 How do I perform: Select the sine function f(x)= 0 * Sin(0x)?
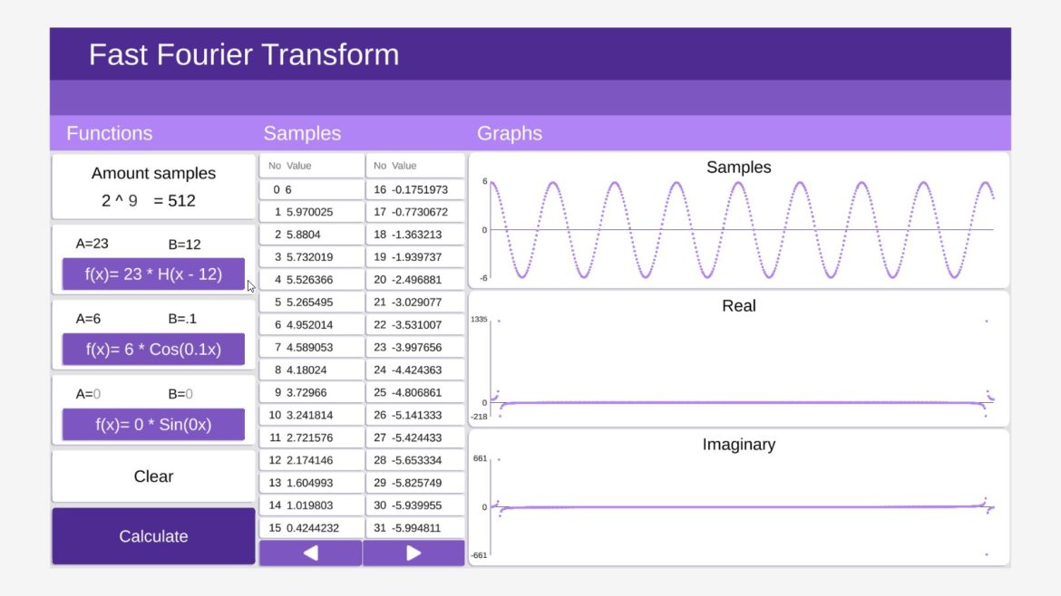152,423
